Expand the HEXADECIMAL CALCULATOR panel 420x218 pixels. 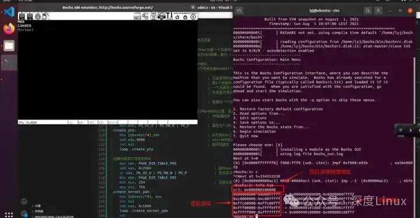coord(52,216)
